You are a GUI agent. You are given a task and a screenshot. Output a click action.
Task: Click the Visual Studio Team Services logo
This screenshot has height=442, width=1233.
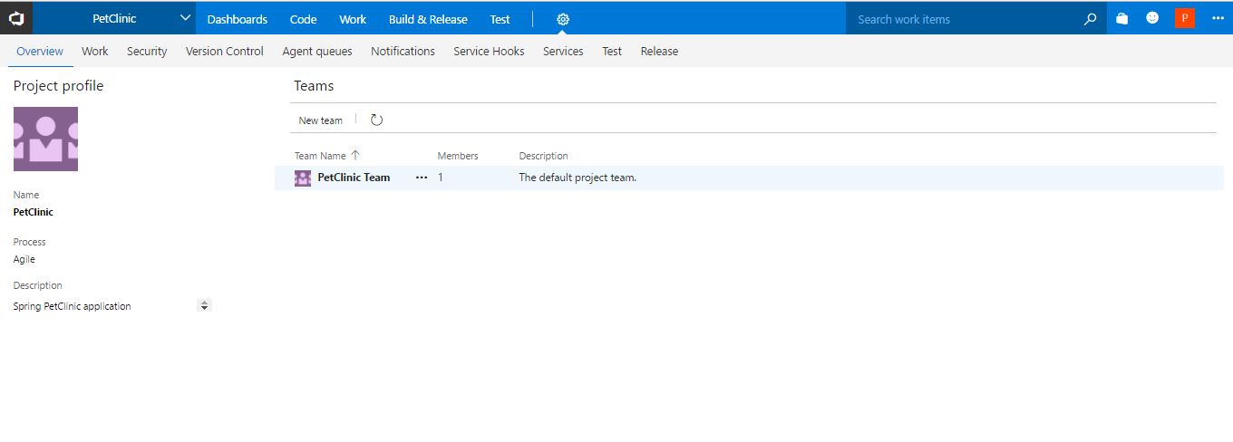(x=16, y=18)
